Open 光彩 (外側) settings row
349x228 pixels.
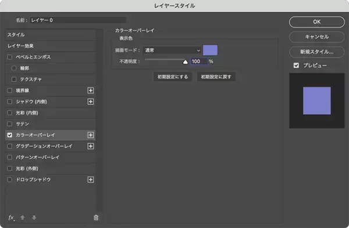[x=50, y=168]
